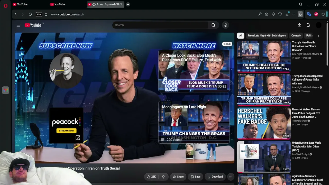
Task: Mute the Trump Exposed CIA tab audio
Action: pyautogui.click(x=94, y=4)
